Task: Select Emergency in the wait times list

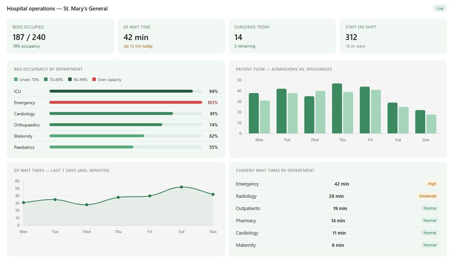Action: [x=338, y=184]
